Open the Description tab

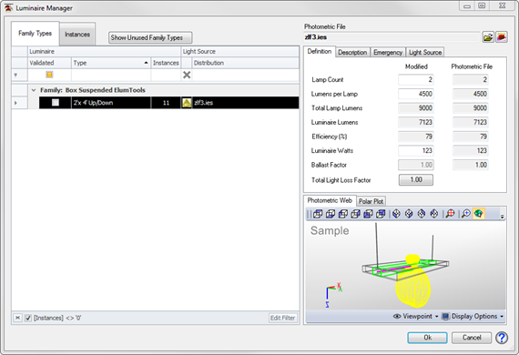(352, 52)
